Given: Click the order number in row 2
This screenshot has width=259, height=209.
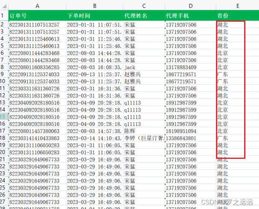Looking at the screenshot, I should click(37, 25).
